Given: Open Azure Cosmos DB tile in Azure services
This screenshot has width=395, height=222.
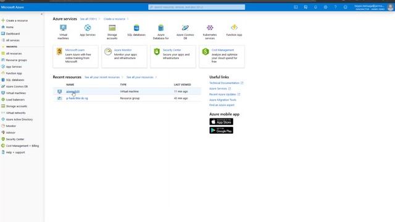Looking at the screenshot, I should click(x=185, y=32).
